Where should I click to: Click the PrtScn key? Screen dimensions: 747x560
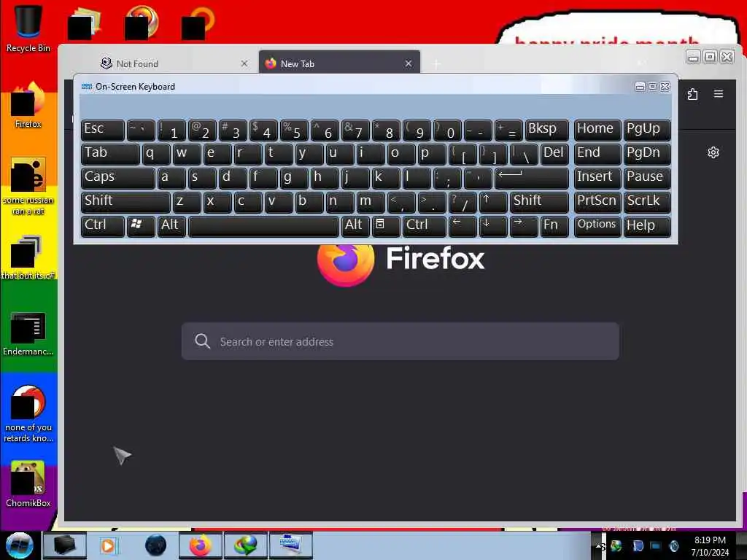(597, 202)
